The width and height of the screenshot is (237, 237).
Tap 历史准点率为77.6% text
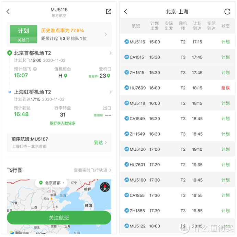click(x=63, y=30)
